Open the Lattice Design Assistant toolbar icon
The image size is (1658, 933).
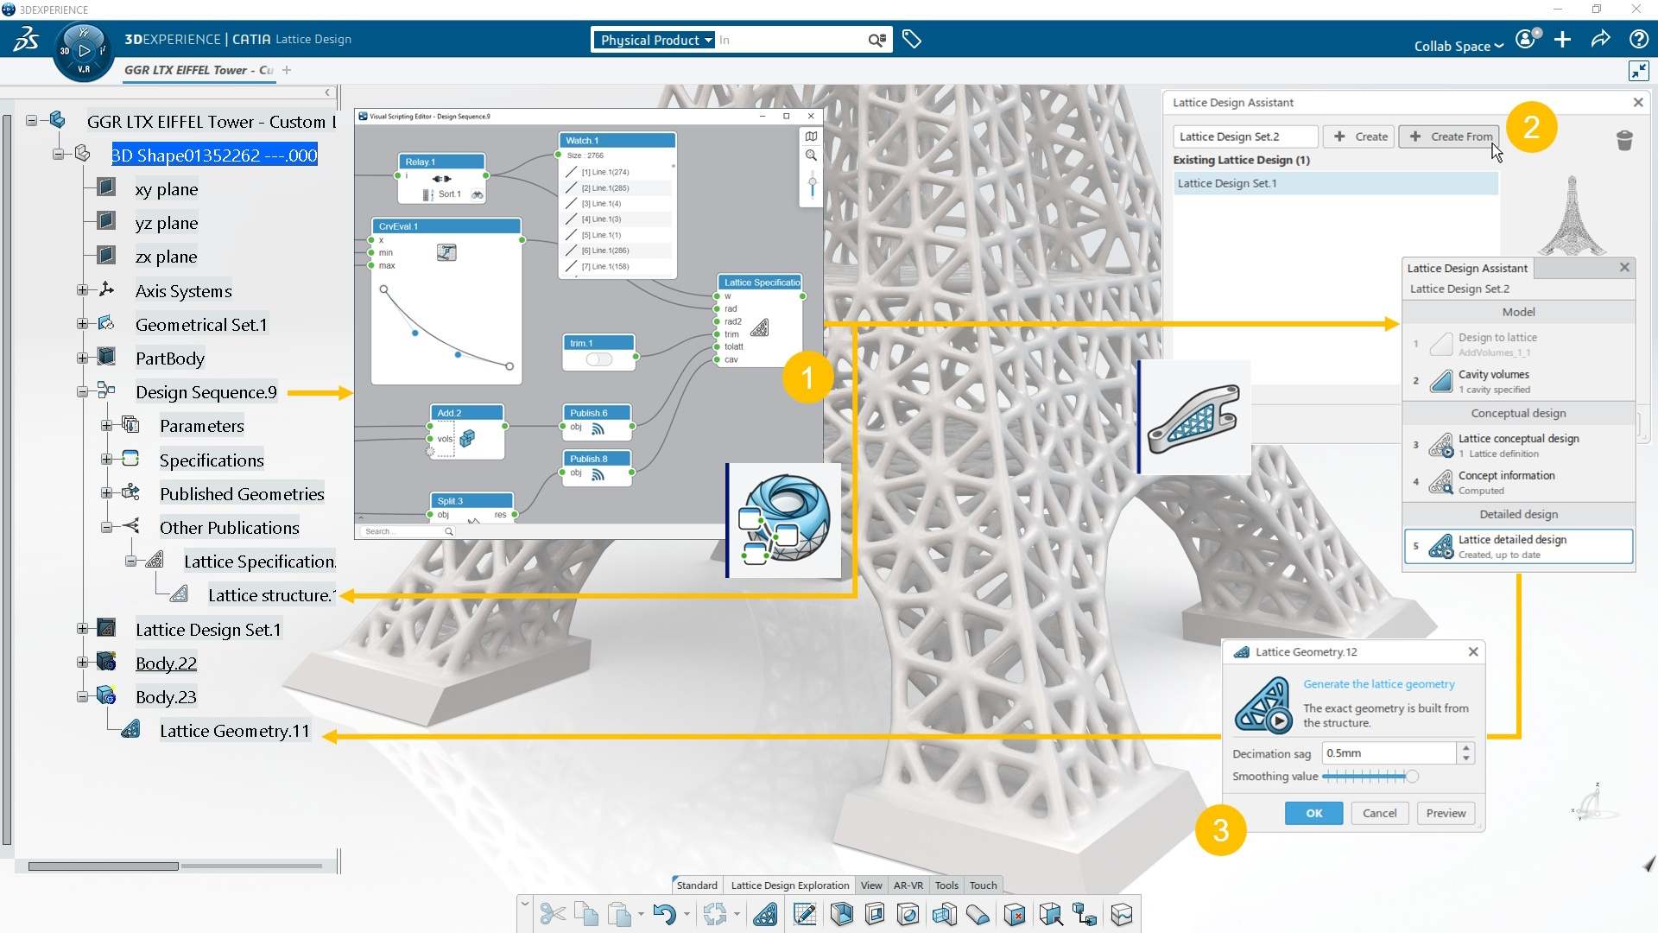765,914
